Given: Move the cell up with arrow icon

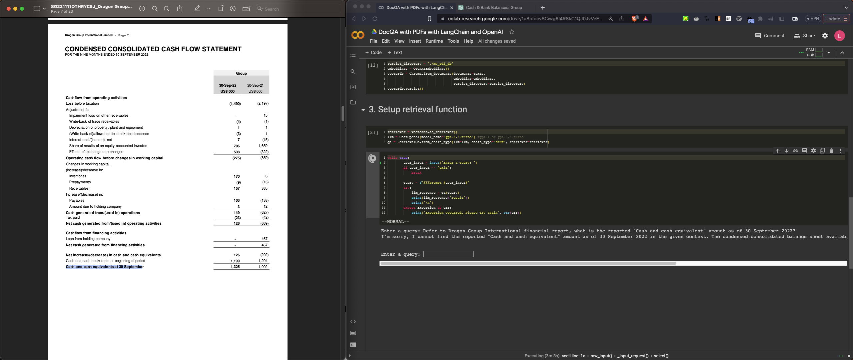Looking at the screenshot, I should (x=777, y=151).
